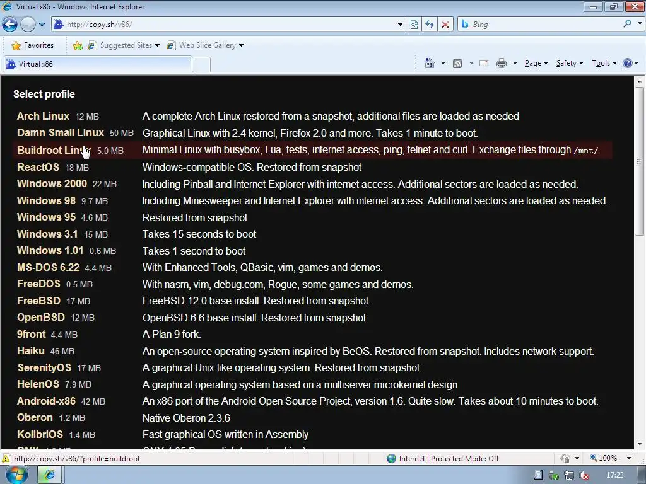Launch the Windows 98 profile
646x484 pixels.
tap(46, 200)
